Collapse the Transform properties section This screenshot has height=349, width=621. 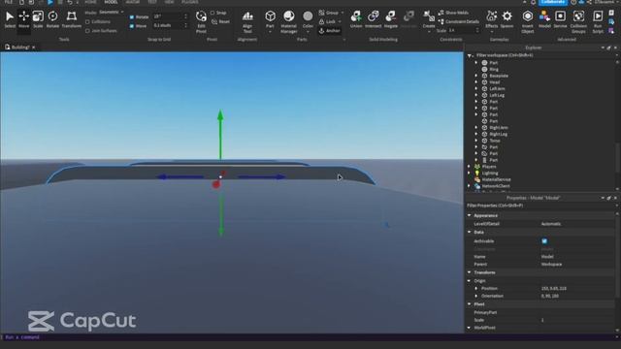click(470, 272)
